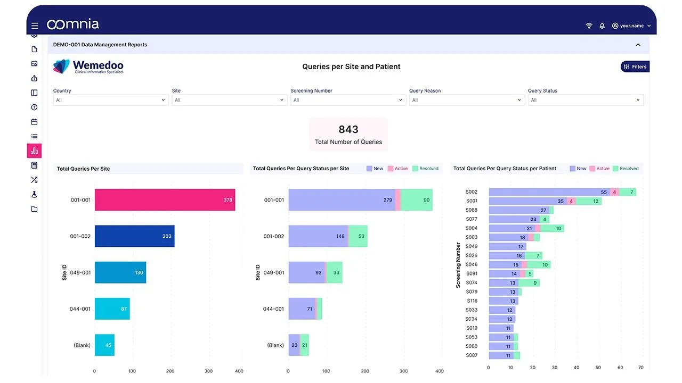Viewport: 682px width, 383px height.
Task: Select the bar chart reports sidebar icon
Action: (34, 151)
